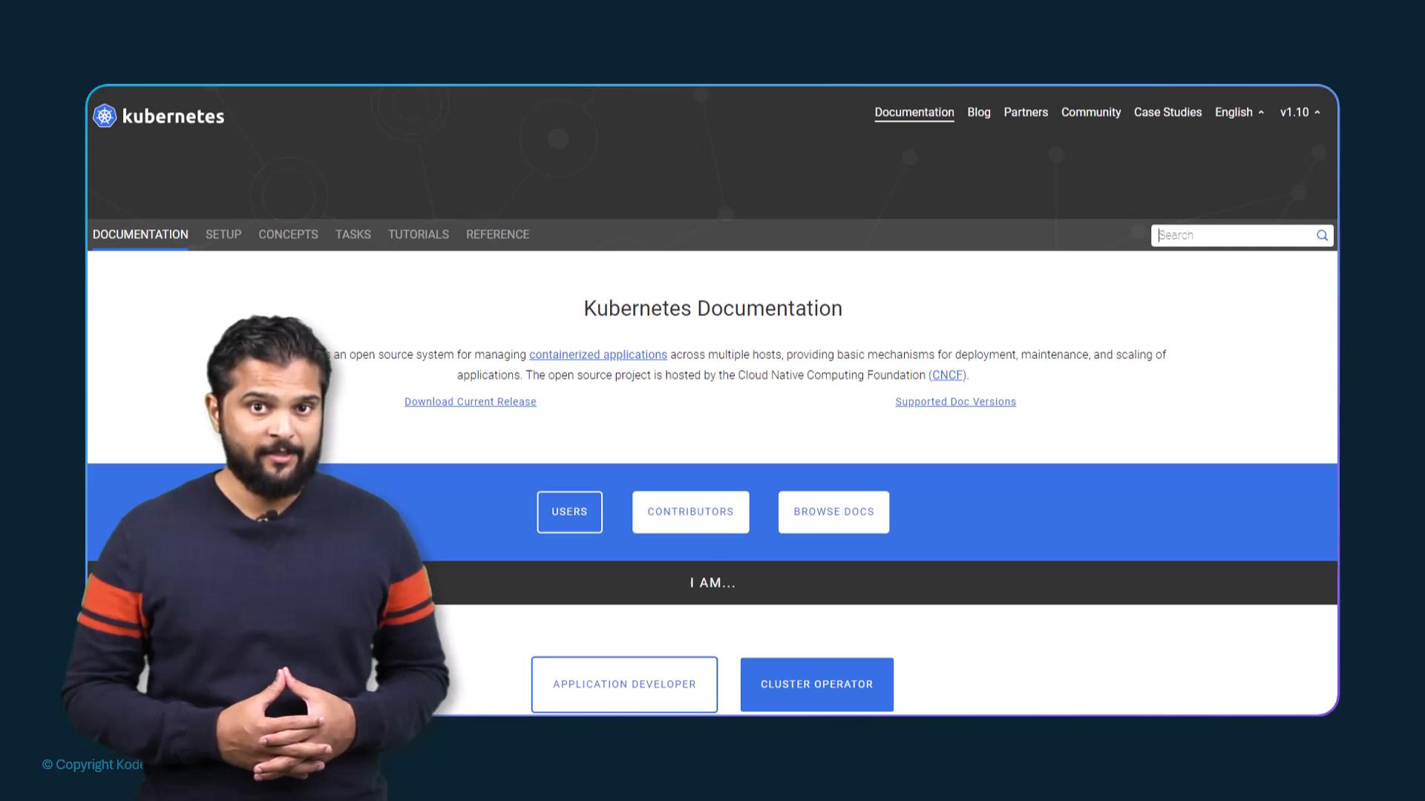
Task: Go to the Blog page
Action: [x=978, y=112]
